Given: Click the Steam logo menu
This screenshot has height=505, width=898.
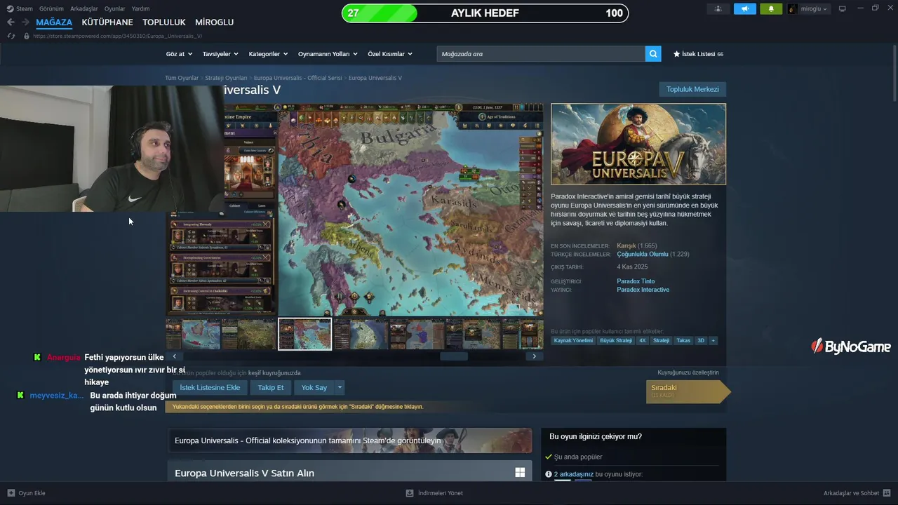Looking at the screenshot, I should [20, 8].
